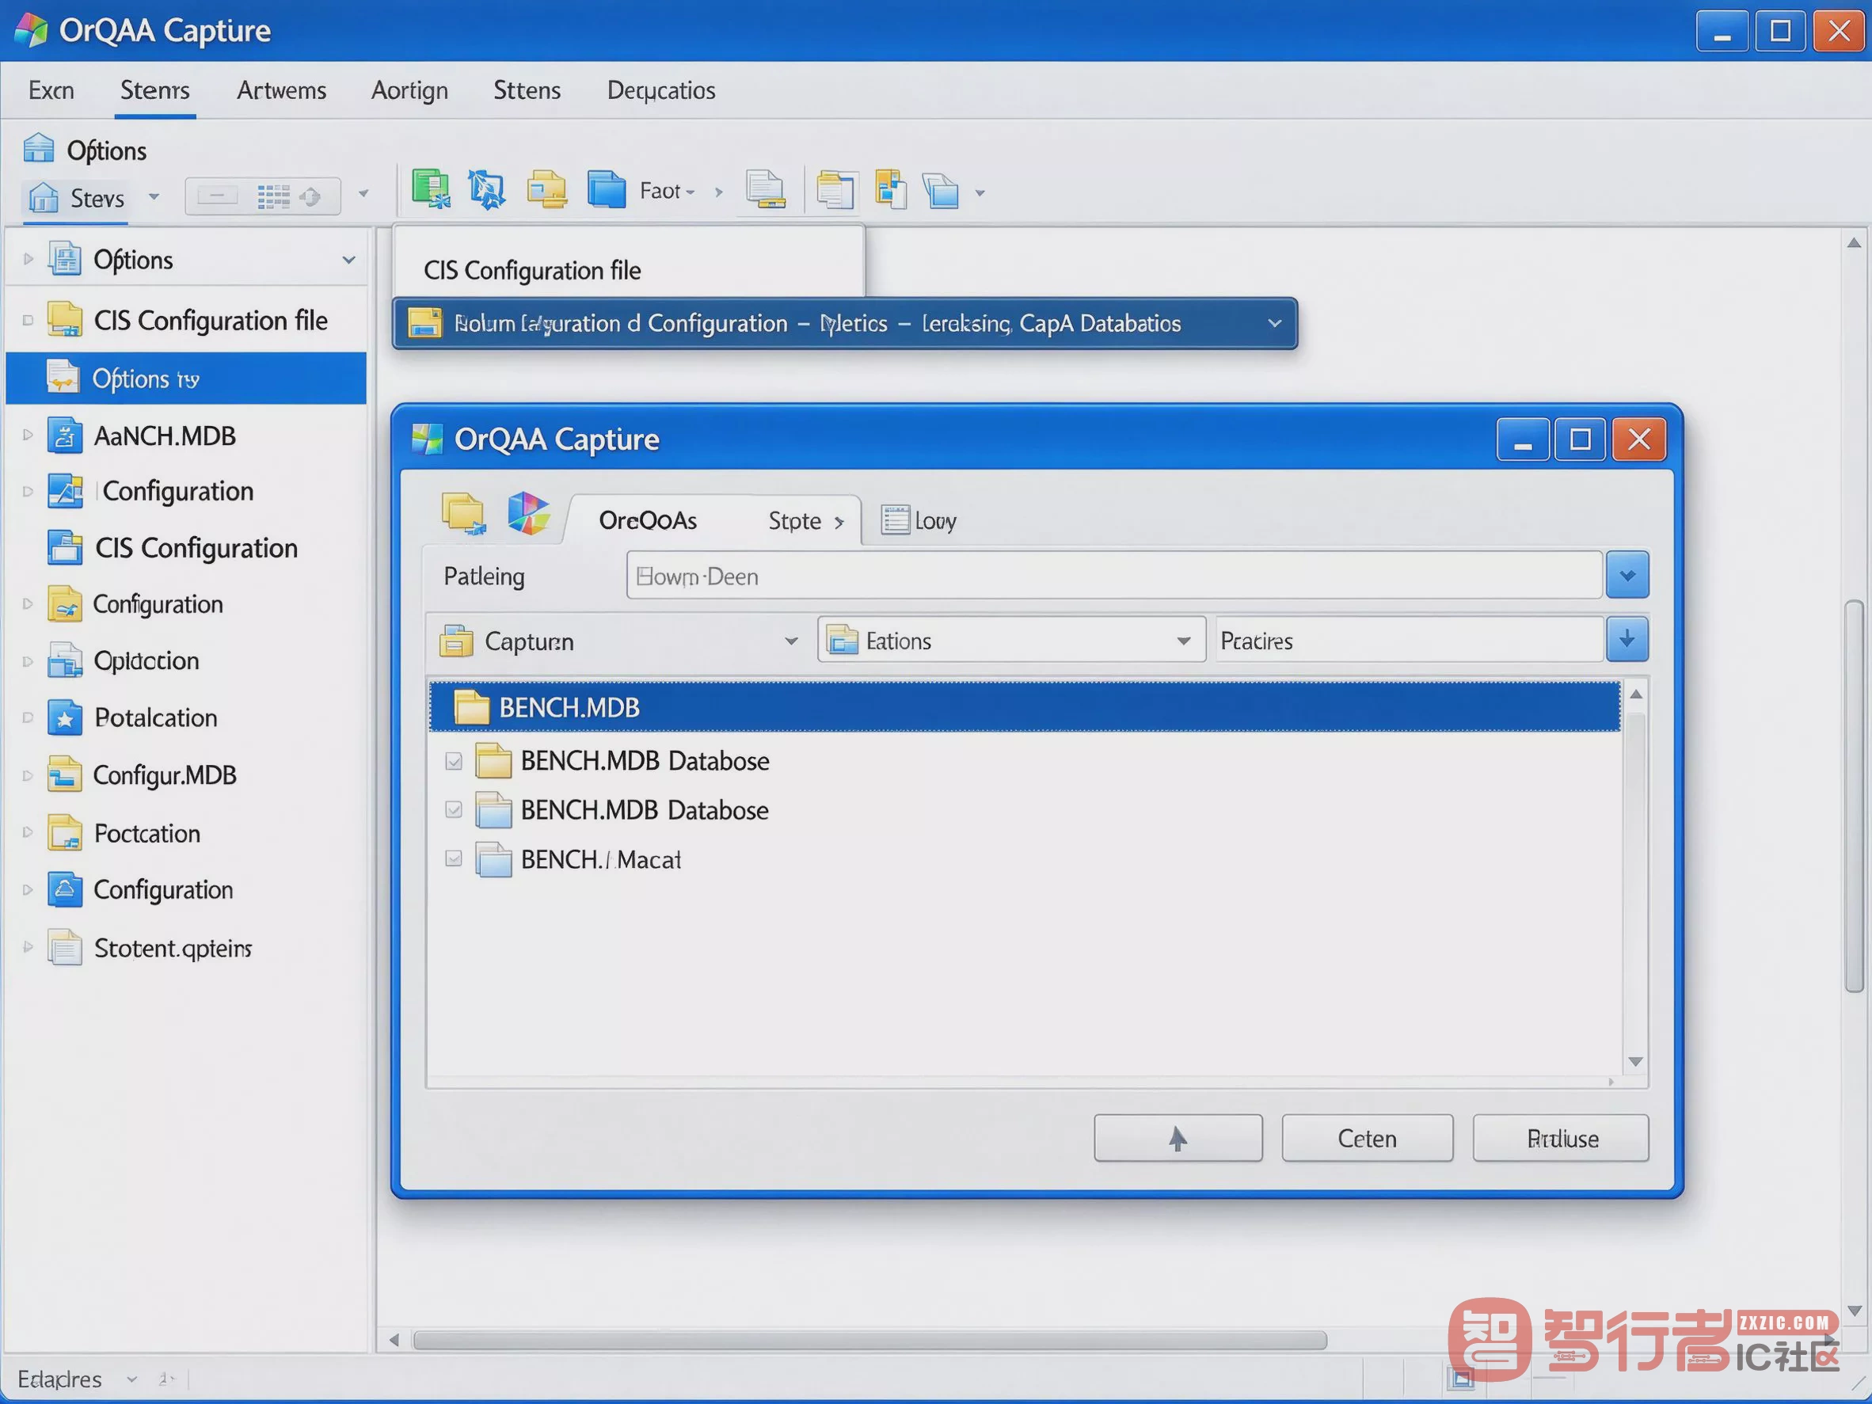The image size is (1872, 1404).
Task: Collapse the Options header chevron in sidebar
Action: (x=348, y=260)
